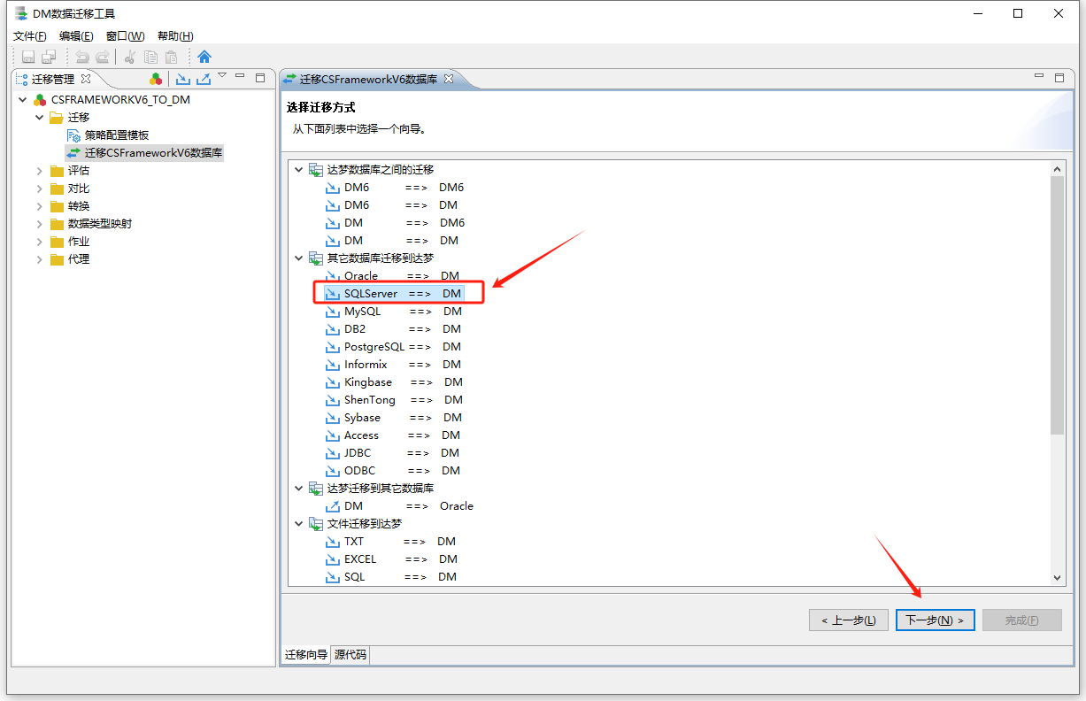
Task: Expand the 数据类型映射 folder
Action: click(39, 223)
